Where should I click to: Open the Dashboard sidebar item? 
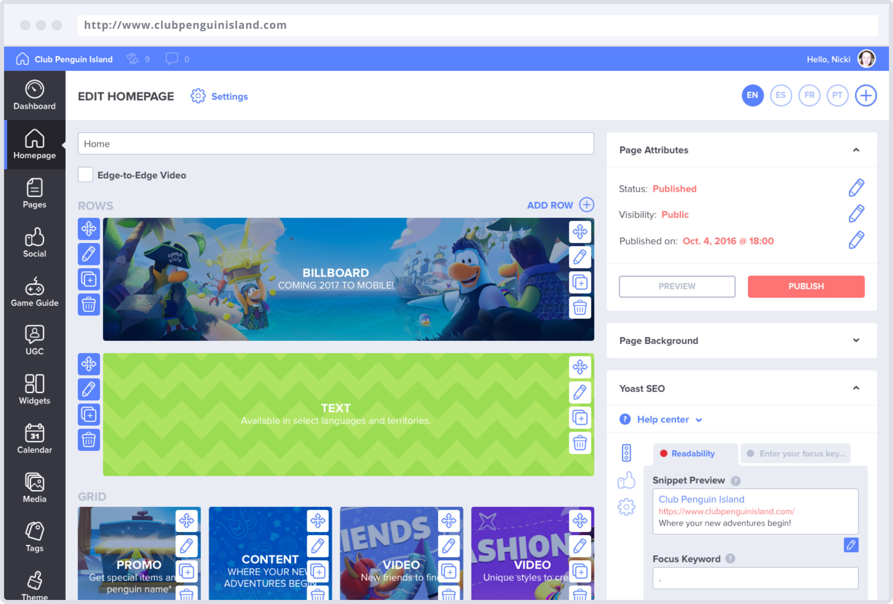[35, 95]
